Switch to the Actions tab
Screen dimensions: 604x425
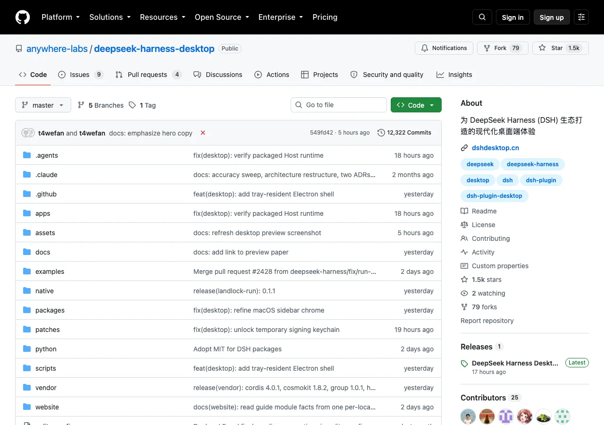[272, 75]
